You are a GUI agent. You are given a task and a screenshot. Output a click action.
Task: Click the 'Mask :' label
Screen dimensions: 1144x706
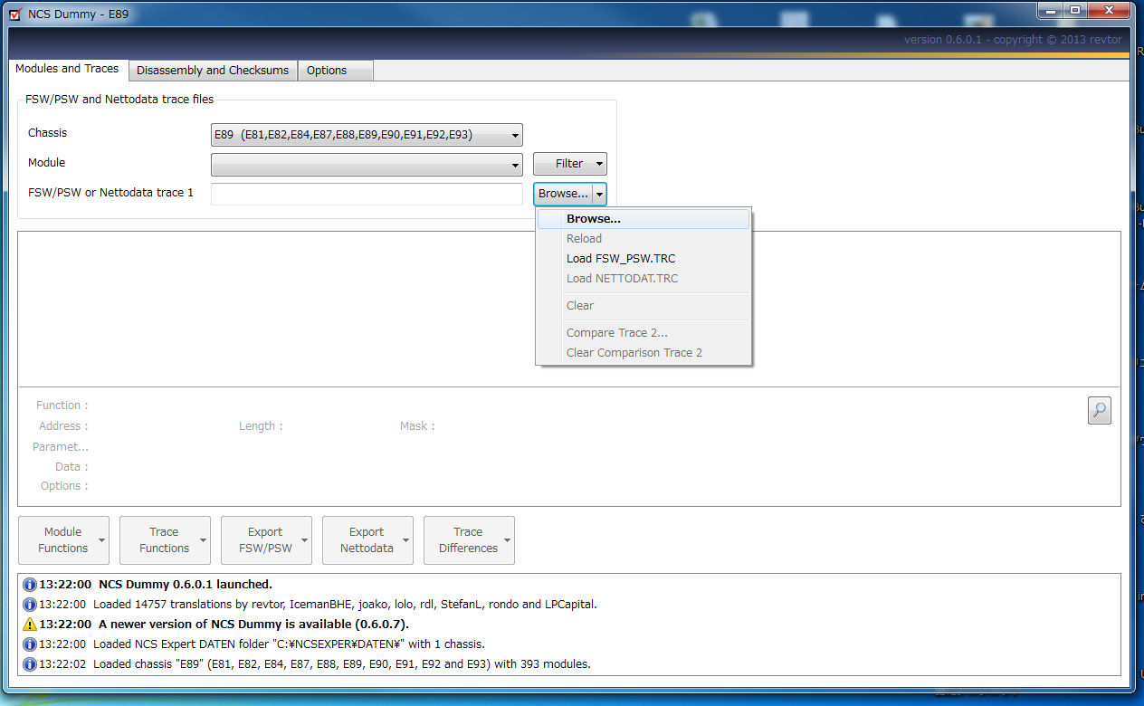tap(417, 426)
